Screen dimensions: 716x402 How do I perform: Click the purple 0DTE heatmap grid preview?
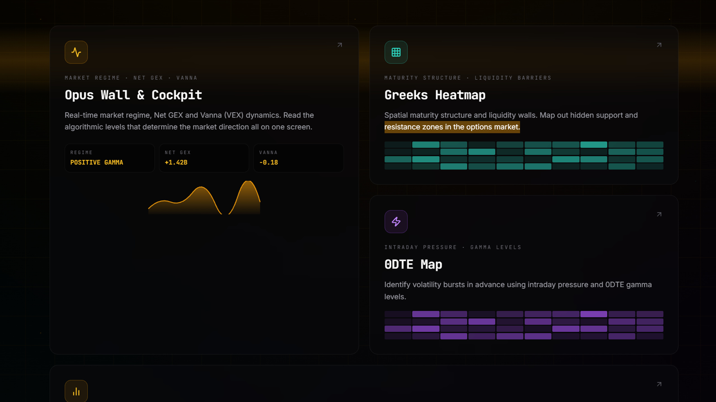[x=524, y=325]
